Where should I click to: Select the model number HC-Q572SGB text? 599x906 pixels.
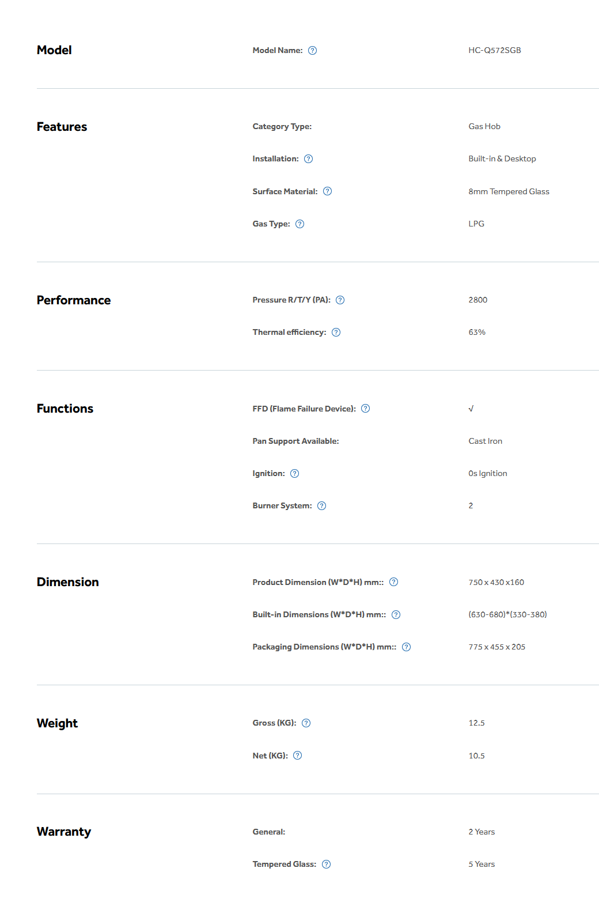click(x=495, y=50)
